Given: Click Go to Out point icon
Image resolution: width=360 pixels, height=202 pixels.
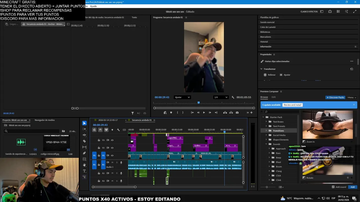Looking at the screenshot, I should (216, 113).
